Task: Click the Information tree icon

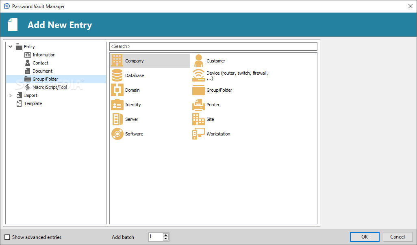Action: (x=27, y=55)
